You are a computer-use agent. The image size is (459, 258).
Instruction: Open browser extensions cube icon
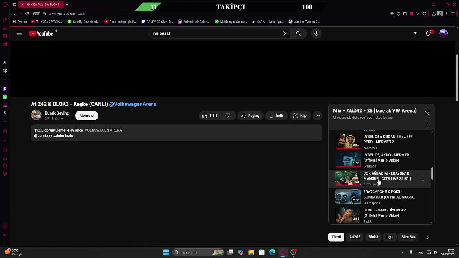click(x=434, y=14)
